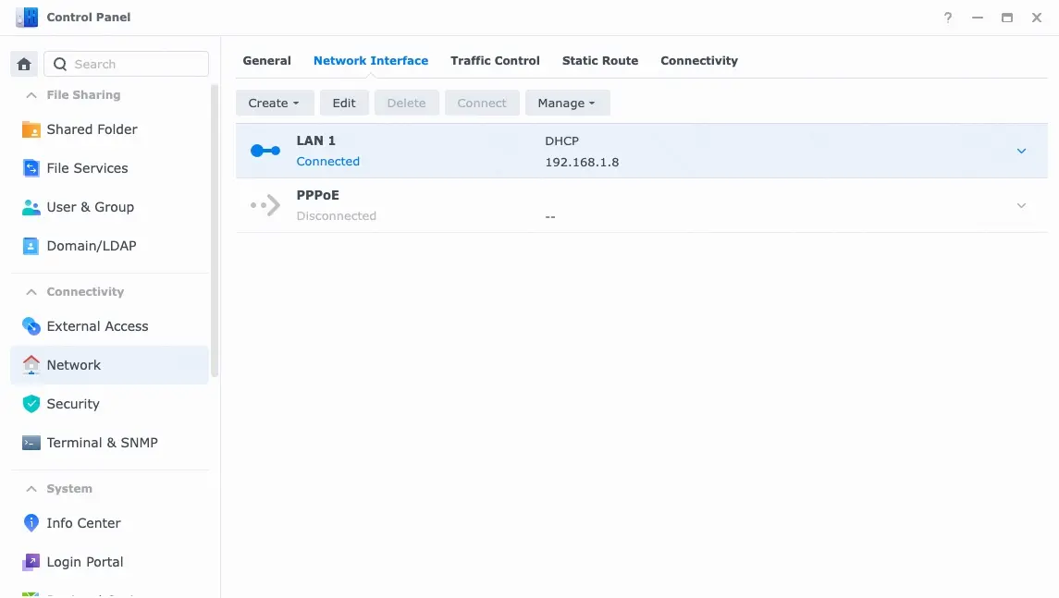The width and height of the screenshot is (1059, 598).
Task: Open Domain/LDAP icon in sidebar
Action: tap(31, 246)
